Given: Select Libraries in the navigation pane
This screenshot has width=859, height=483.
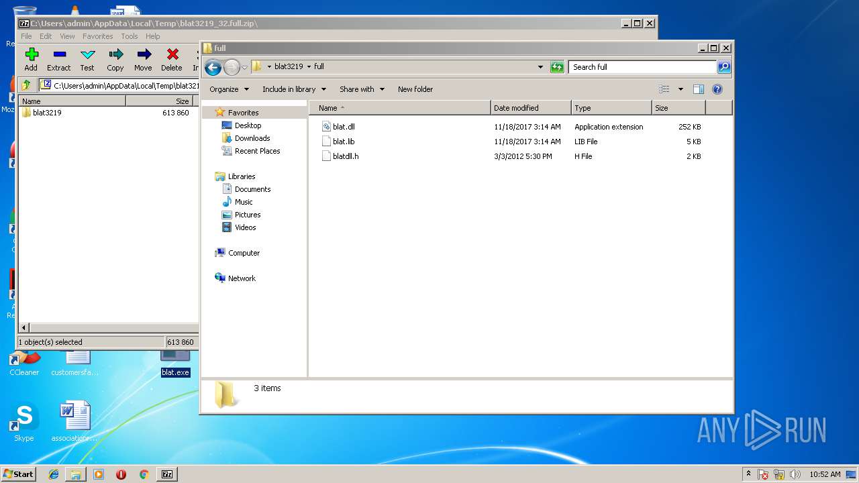Looking at the screenshot, I should pyautogui.click(x=242, y=176).
